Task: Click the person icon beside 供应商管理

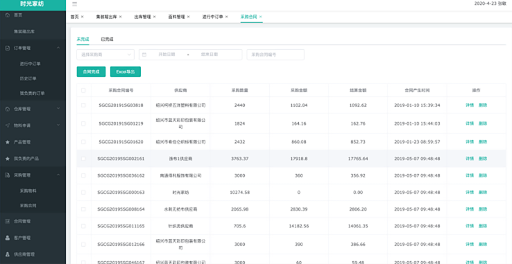Action: click(8, 254)
